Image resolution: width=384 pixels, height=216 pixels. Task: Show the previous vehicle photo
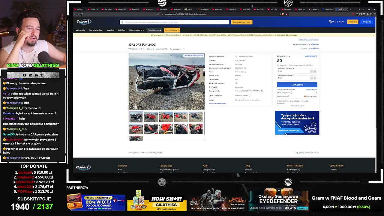(x=131, y=84)
